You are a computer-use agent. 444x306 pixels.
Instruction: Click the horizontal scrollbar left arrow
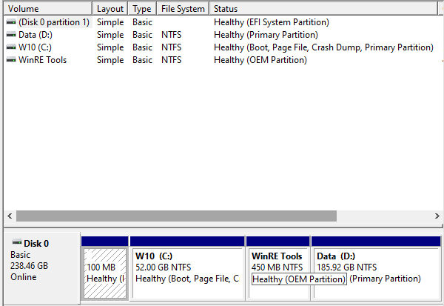pos(10,216)
